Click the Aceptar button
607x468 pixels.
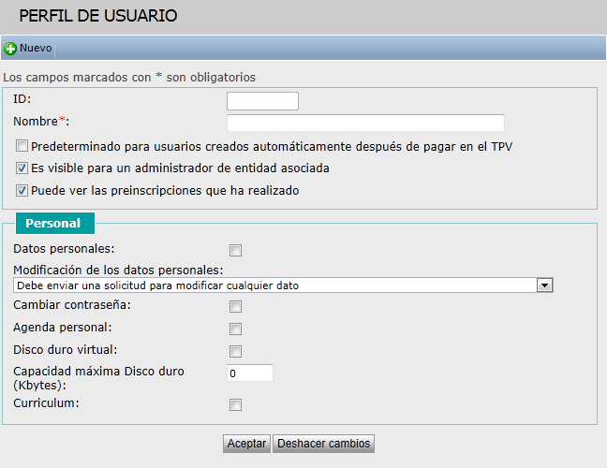[246, 444]
